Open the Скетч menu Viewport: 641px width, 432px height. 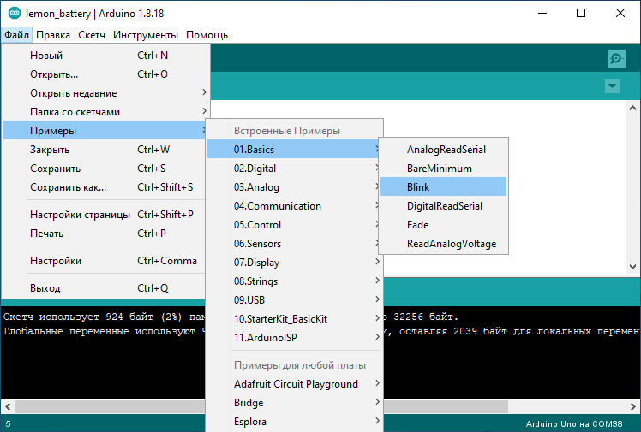[x=92, y=35]
